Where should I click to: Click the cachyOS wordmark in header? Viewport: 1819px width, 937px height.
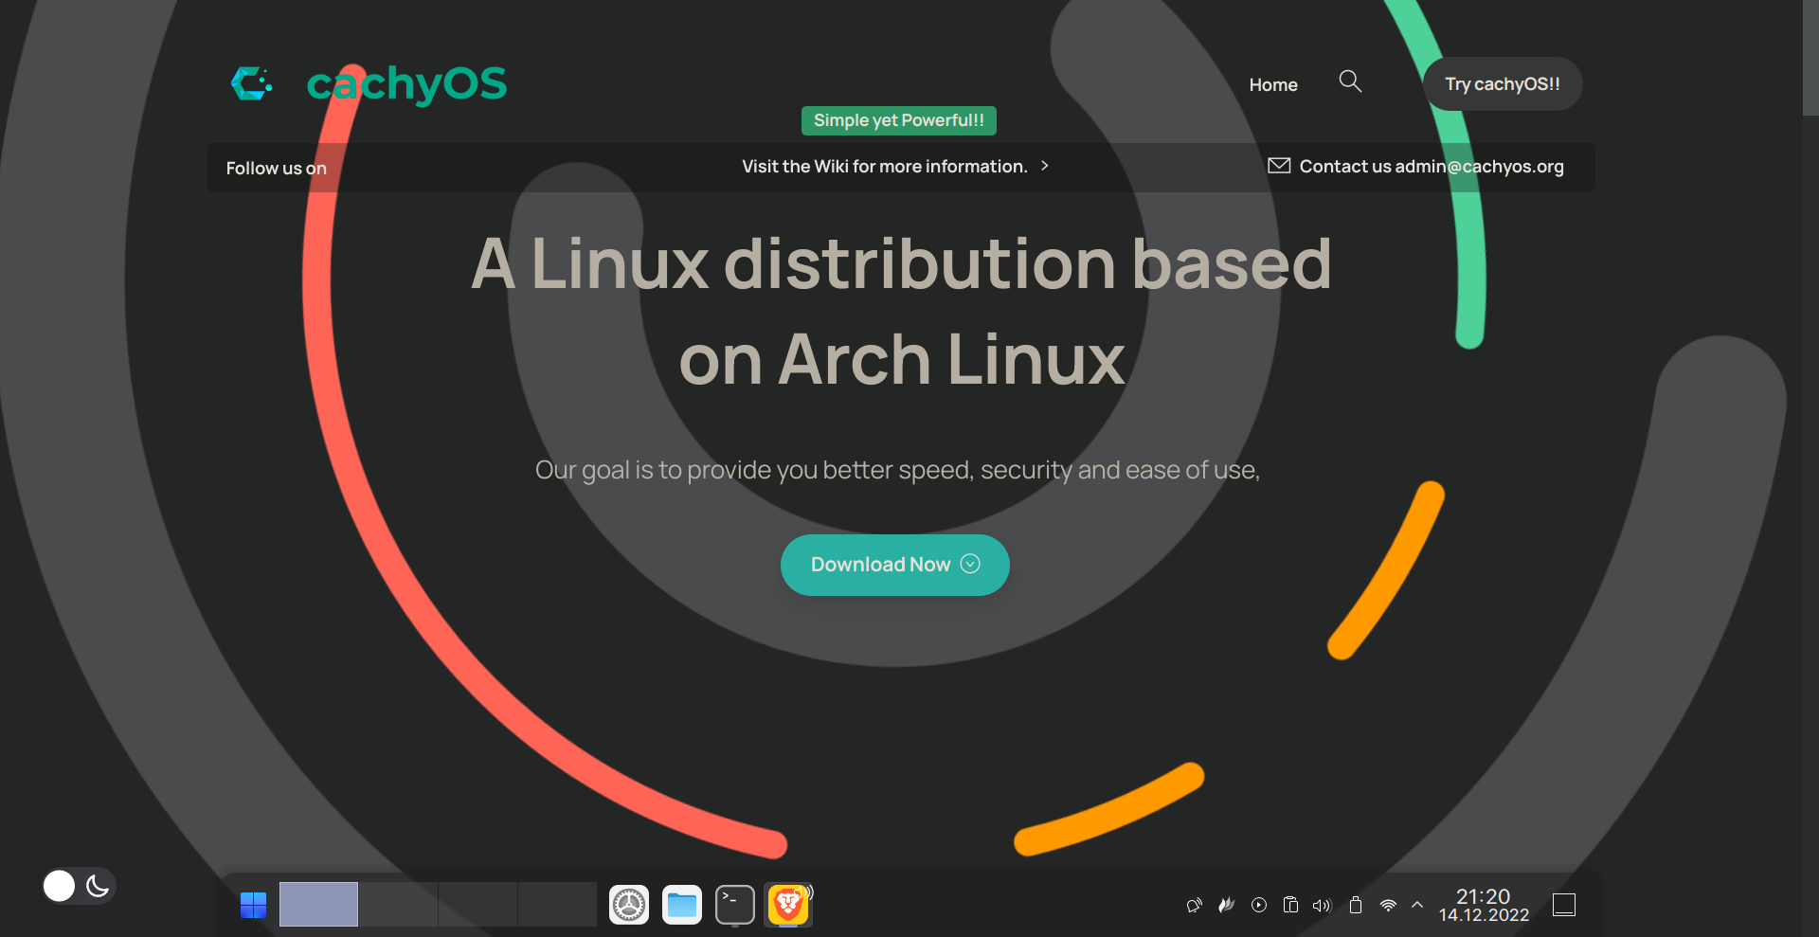pyautogui.click(x=407, y=84)
